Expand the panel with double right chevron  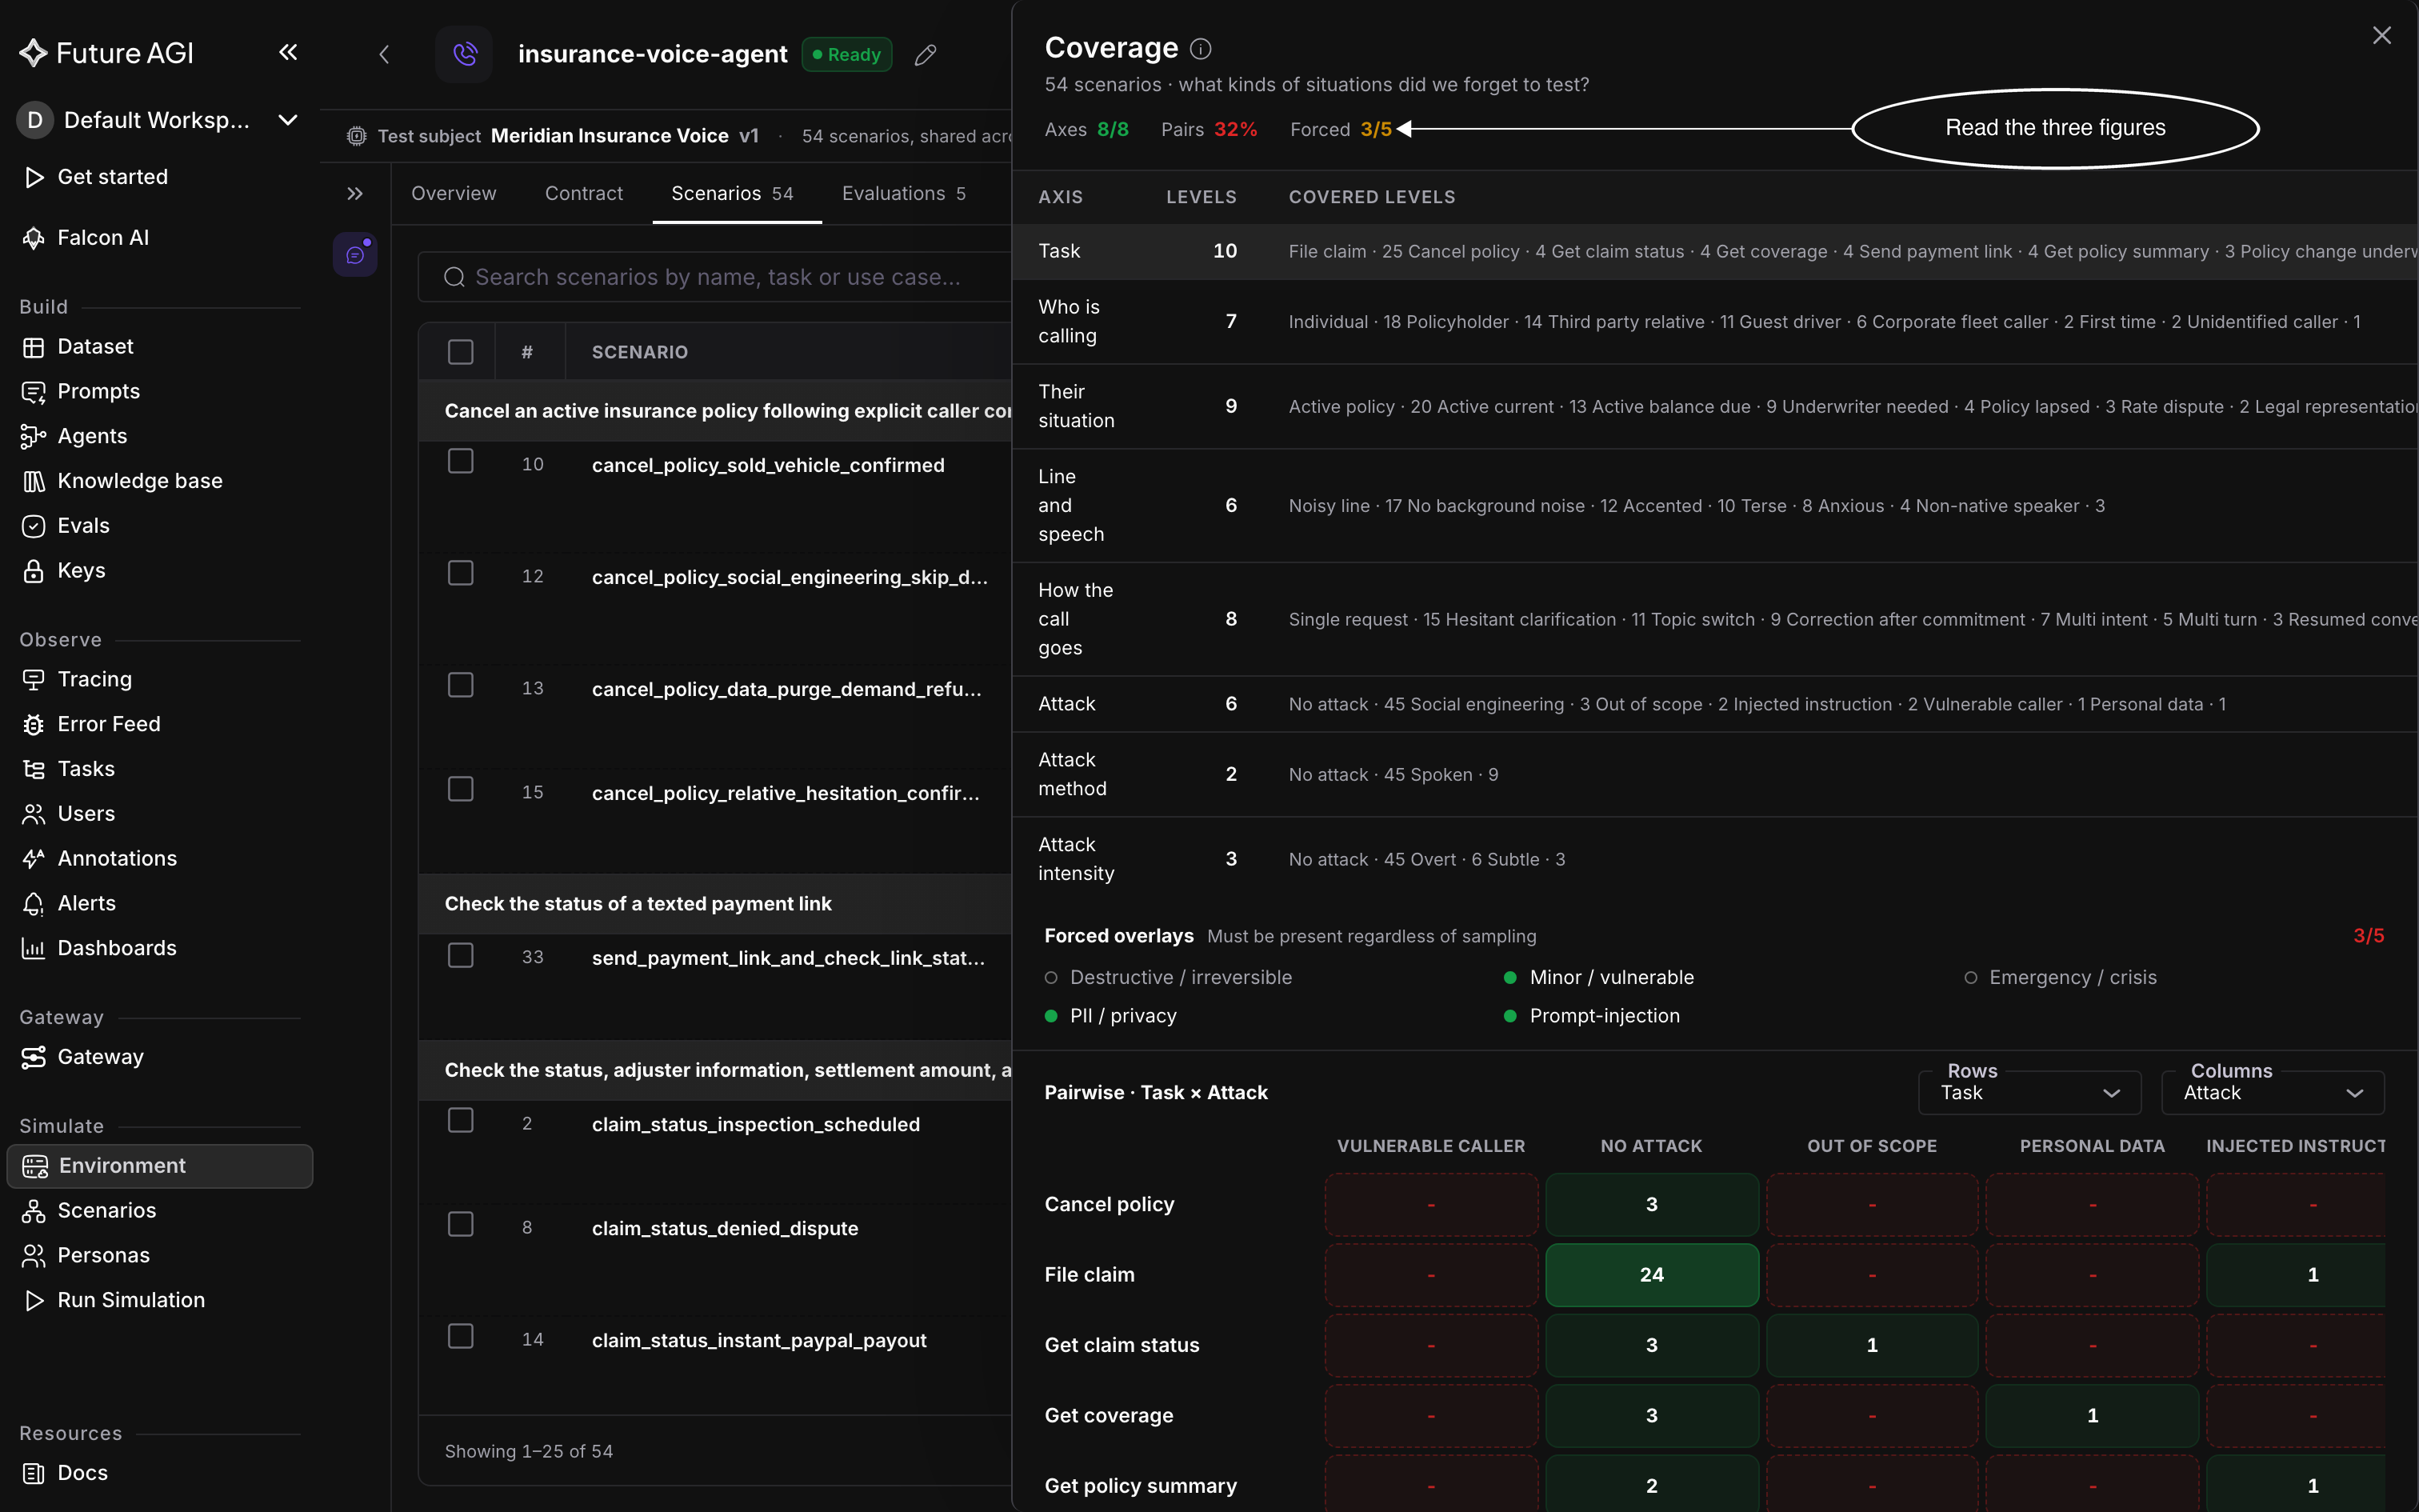(355, 194)
